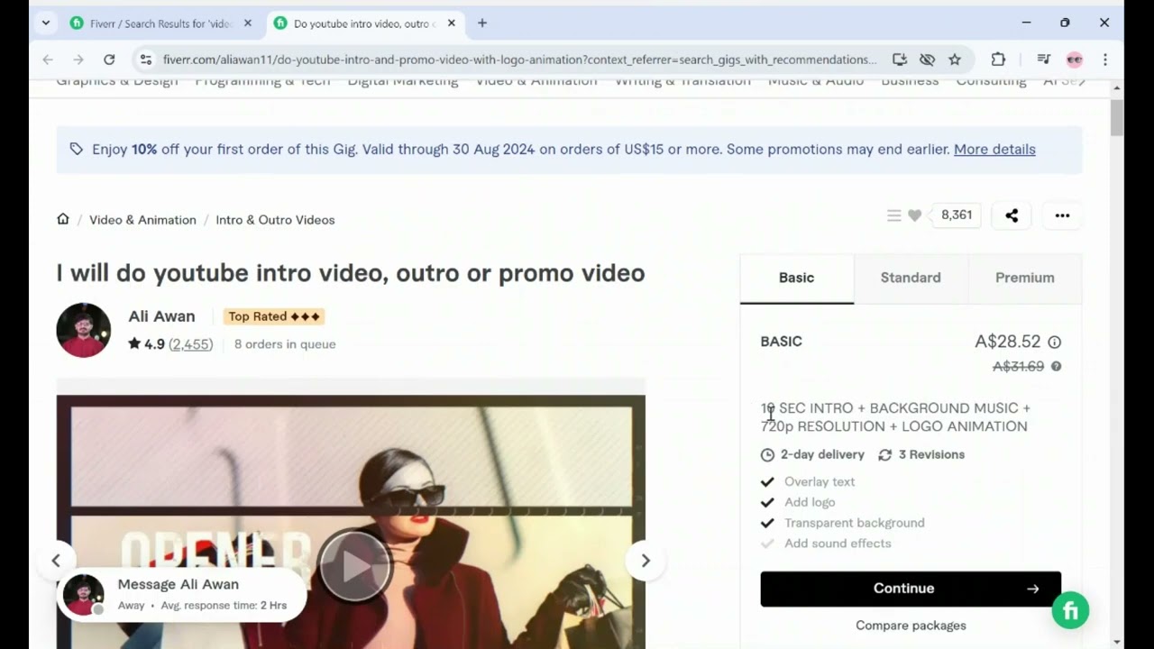Viewport: 1154px width, 649px height.
Task: Click the 'Add sound effects' feature text
Action: (x=838, y=544)
